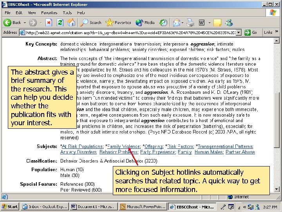The image size is (282, 212).
Task: Edit page with Word icon
Action: 202,23
